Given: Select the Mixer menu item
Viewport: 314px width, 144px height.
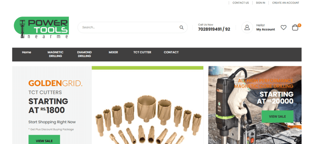Looking at the screenshot, I should (113, 52).
